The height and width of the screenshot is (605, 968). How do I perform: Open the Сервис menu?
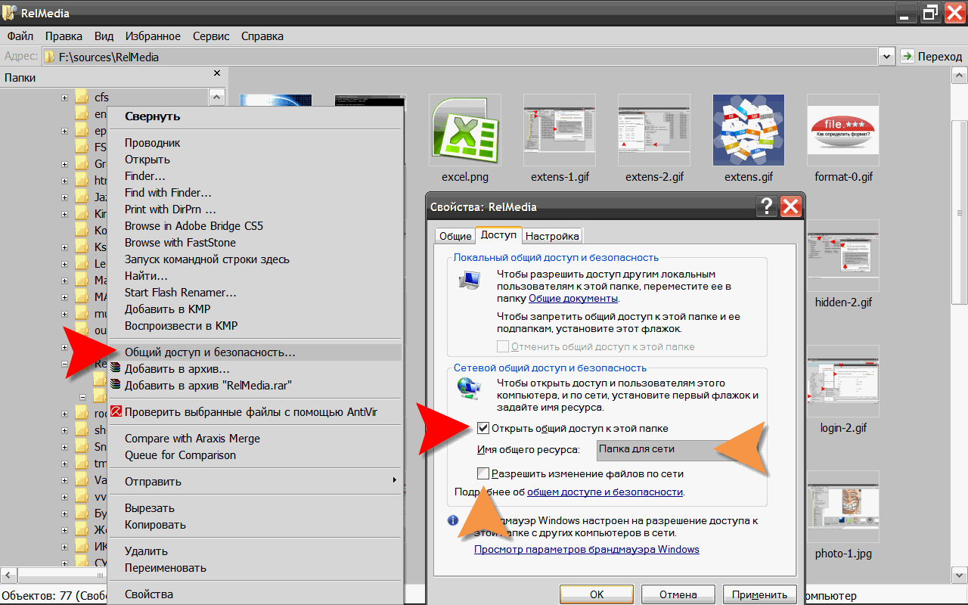pyautogui.click(x=211, y=36)
